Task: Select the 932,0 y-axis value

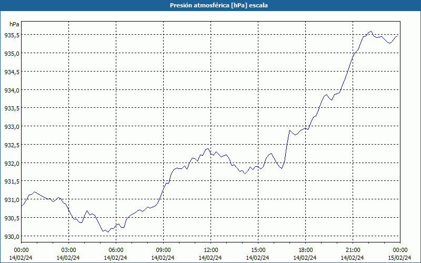Action: [x=12, y=163]
